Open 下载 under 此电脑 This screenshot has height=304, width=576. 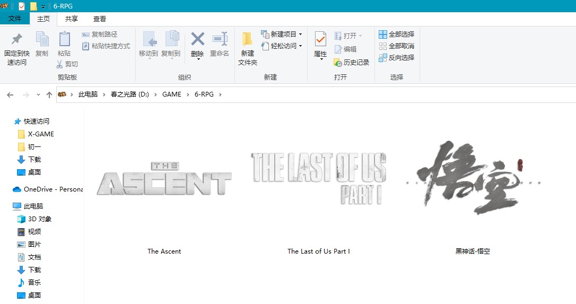29,270
